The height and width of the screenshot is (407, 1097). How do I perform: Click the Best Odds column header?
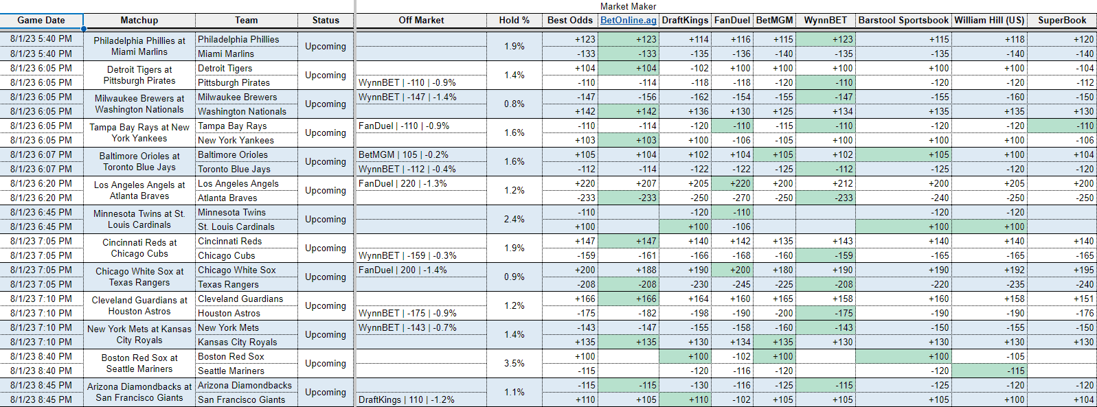(570, 21)
